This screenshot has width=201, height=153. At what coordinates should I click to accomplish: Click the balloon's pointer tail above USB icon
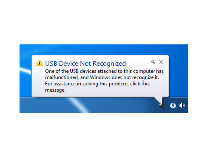pyautogui.click(x=159, y=100)
